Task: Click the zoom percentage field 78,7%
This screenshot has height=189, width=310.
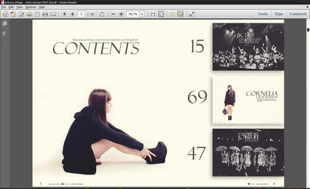Action: click(x=133, y=14)
